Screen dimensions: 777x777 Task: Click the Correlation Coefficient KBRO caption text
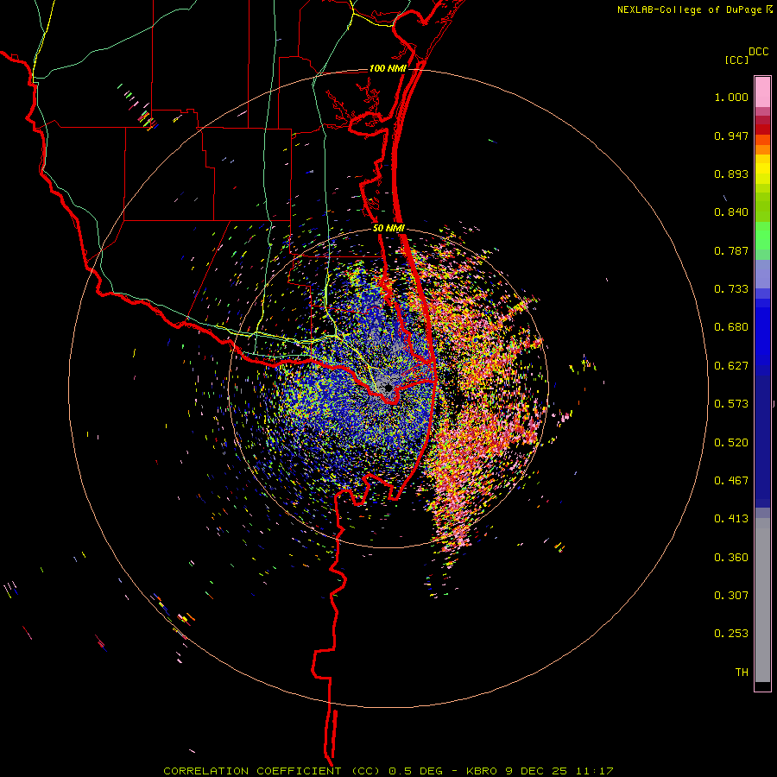(388, 771)
